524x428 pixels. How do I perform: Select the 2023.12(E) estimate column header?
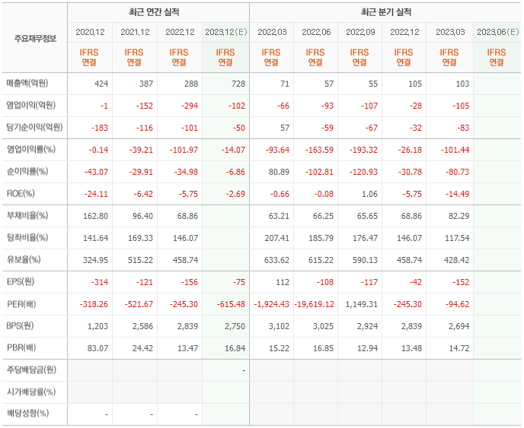click(226, 32)
